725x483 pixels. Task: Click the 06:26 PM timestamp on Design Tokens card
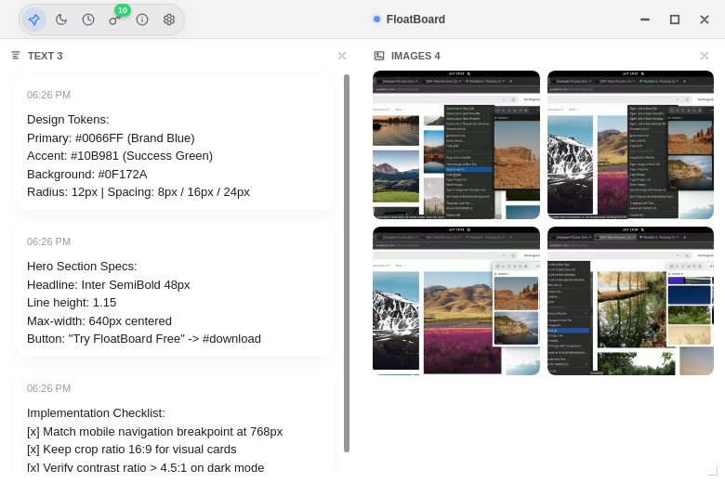pyautogui.click(x=48, y=96)
